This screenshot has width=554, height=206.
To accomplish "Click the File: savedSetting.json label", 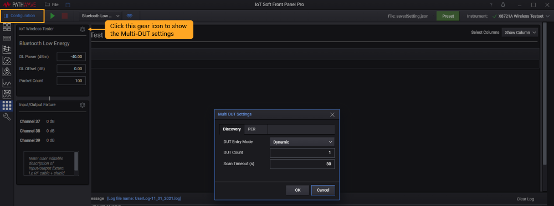I will click(x=408, y=16).
